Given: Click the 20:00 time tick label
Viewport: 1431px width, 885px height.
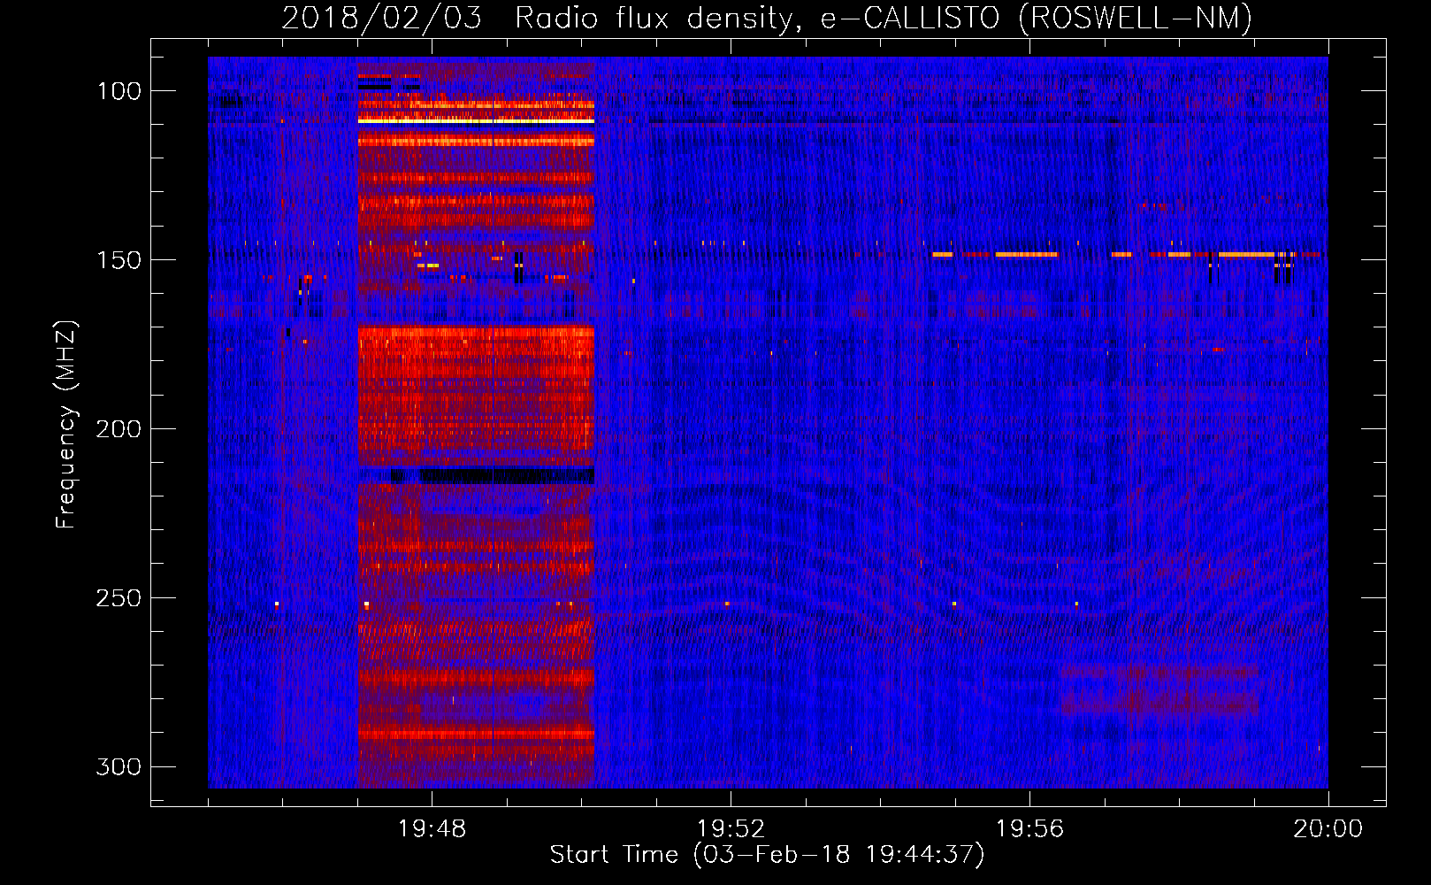Looking at the screenshot, I should coord(1328,829).
